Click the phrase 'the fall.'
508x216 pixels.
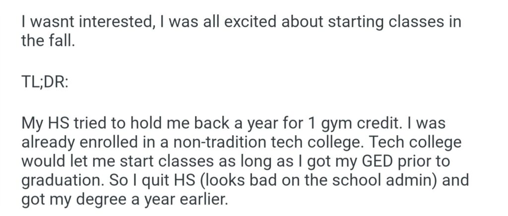48,41
